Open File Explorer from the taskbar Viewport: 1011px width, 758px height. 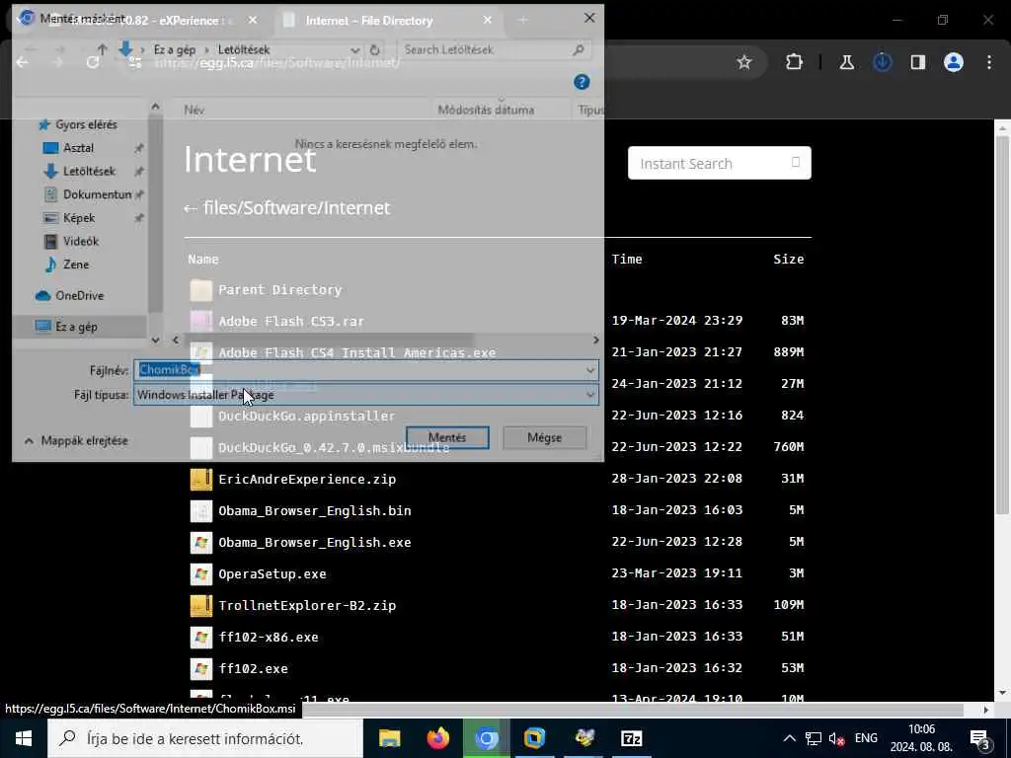389,738
